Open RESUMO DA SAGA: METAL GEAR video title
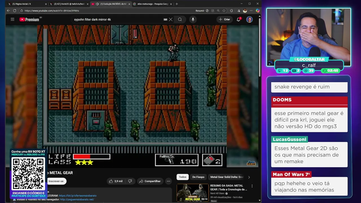Viewport: 361px width, 203px height. [228, 187]
